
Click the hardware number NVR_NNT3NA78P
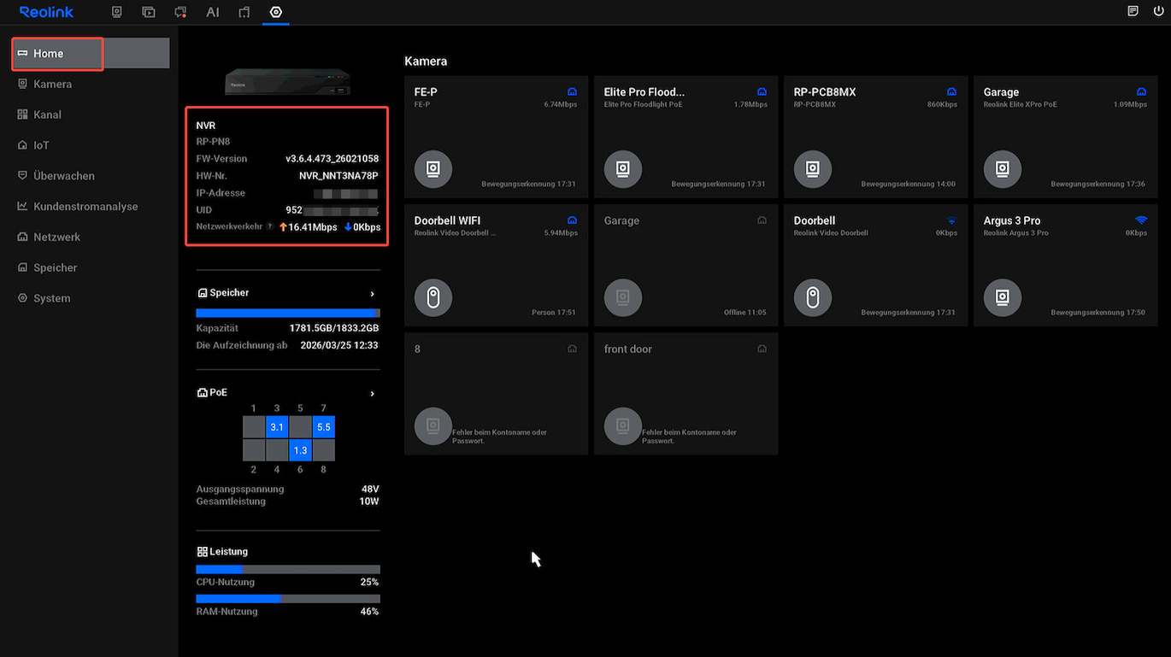coord(338,176)
